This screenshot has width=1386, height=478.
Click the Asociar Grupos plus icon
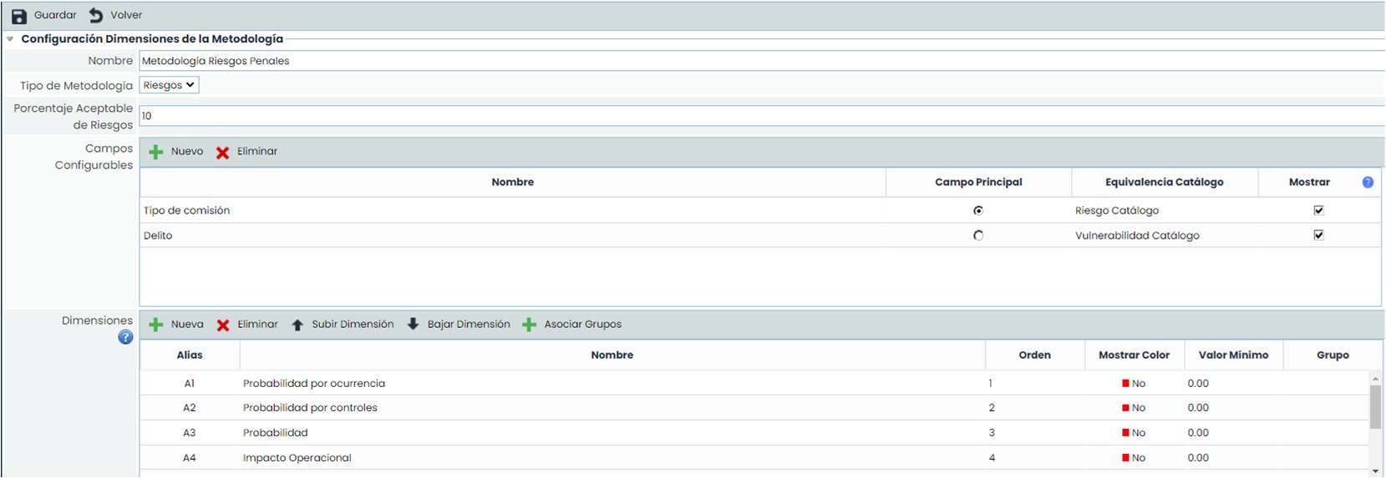(x=529, y=325)
